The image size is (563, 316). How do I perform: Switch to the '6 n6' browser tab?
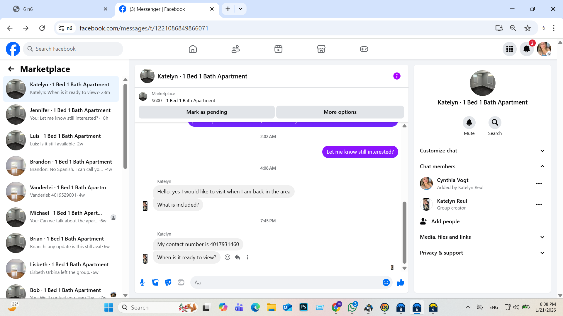[x=59, y=9]
